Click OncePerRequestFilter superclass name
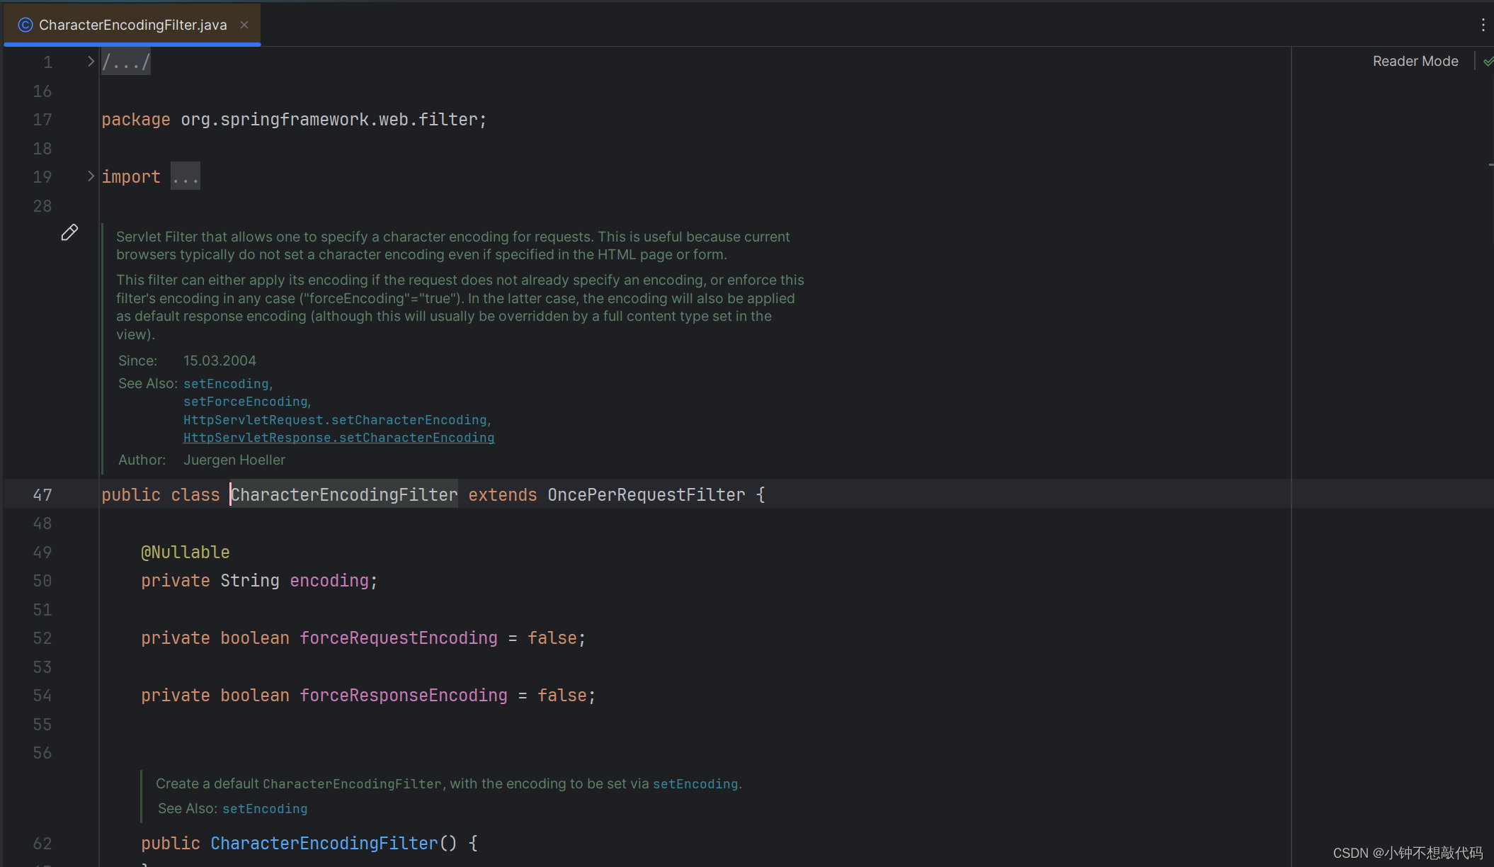Viewport: 1494px width, 867px height. coord(646,494)
